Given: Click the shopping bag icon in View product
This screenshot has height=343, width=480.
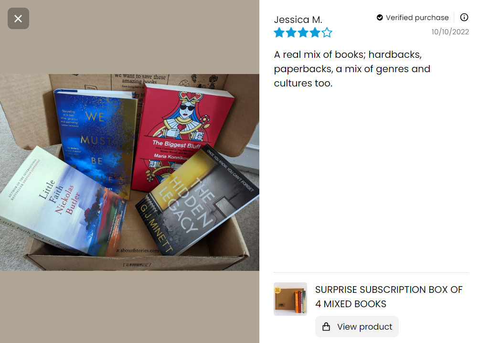Looking at the screenshot, I should pyautogui.click(x=326, y=327).
